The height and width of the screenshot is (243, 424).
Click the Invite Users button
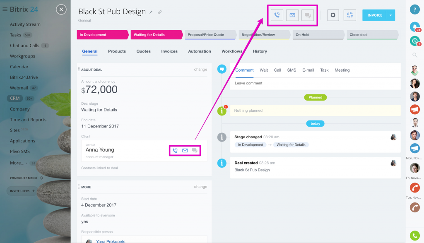[22, 191]
